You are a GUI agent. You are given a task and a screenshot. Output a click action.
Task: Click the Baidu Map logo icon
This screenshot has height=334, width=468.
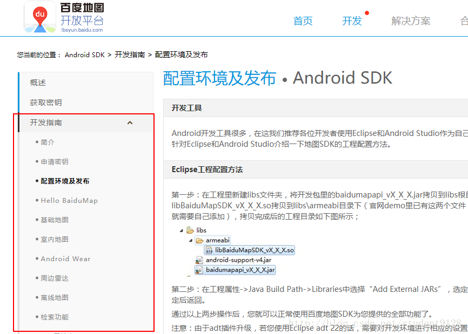(40, 17)
